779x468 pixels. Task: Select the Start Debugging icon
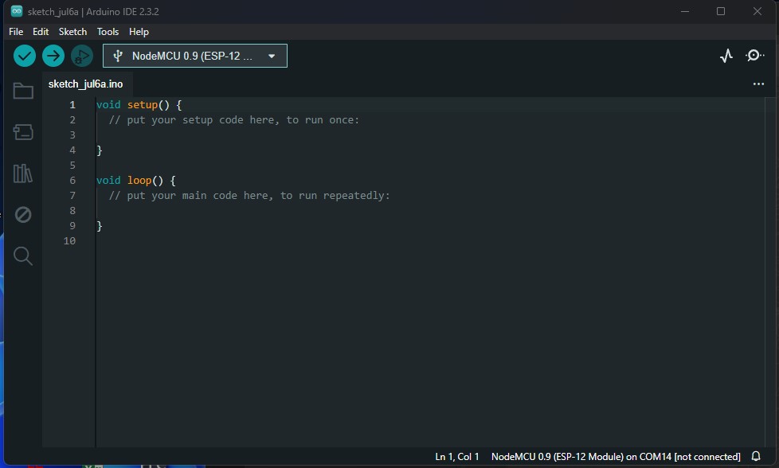click(x=81, y=56)
